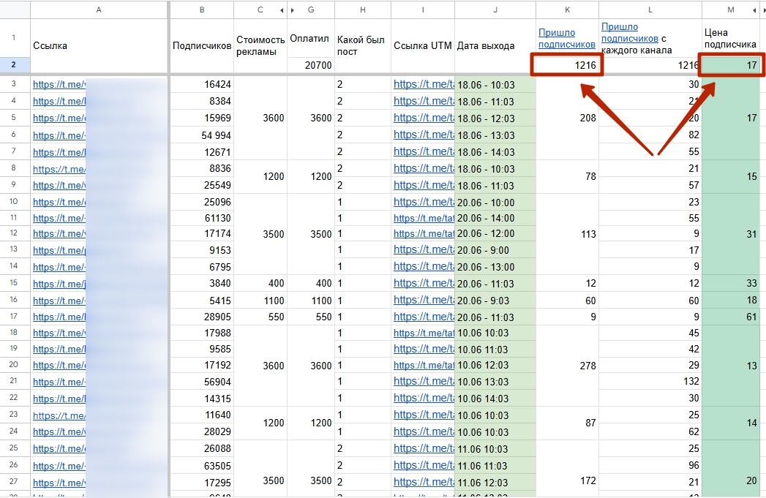Select the Дата выхода header cell

click(x=495, y=46)
